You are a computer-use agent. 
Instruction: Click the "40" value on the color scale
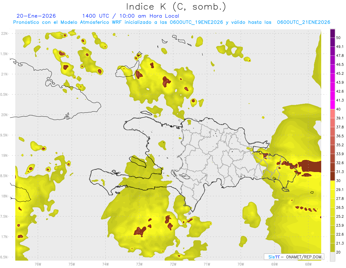[339, 109]
